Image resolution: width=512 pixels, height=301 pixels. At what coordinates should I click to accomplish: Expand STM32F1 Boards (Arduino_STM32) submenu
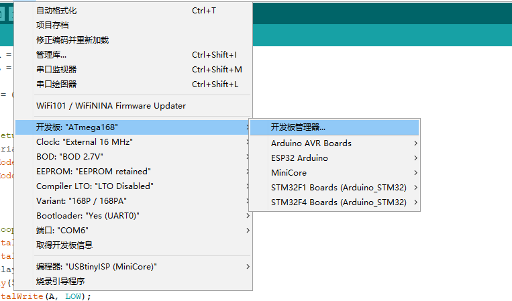point(338,188)
